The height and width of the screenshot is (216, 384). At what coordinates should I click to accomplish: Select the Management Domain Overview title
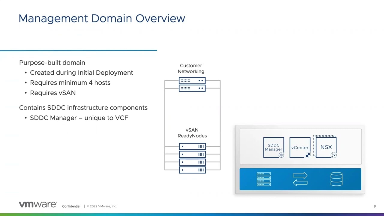tap(102, 18)
